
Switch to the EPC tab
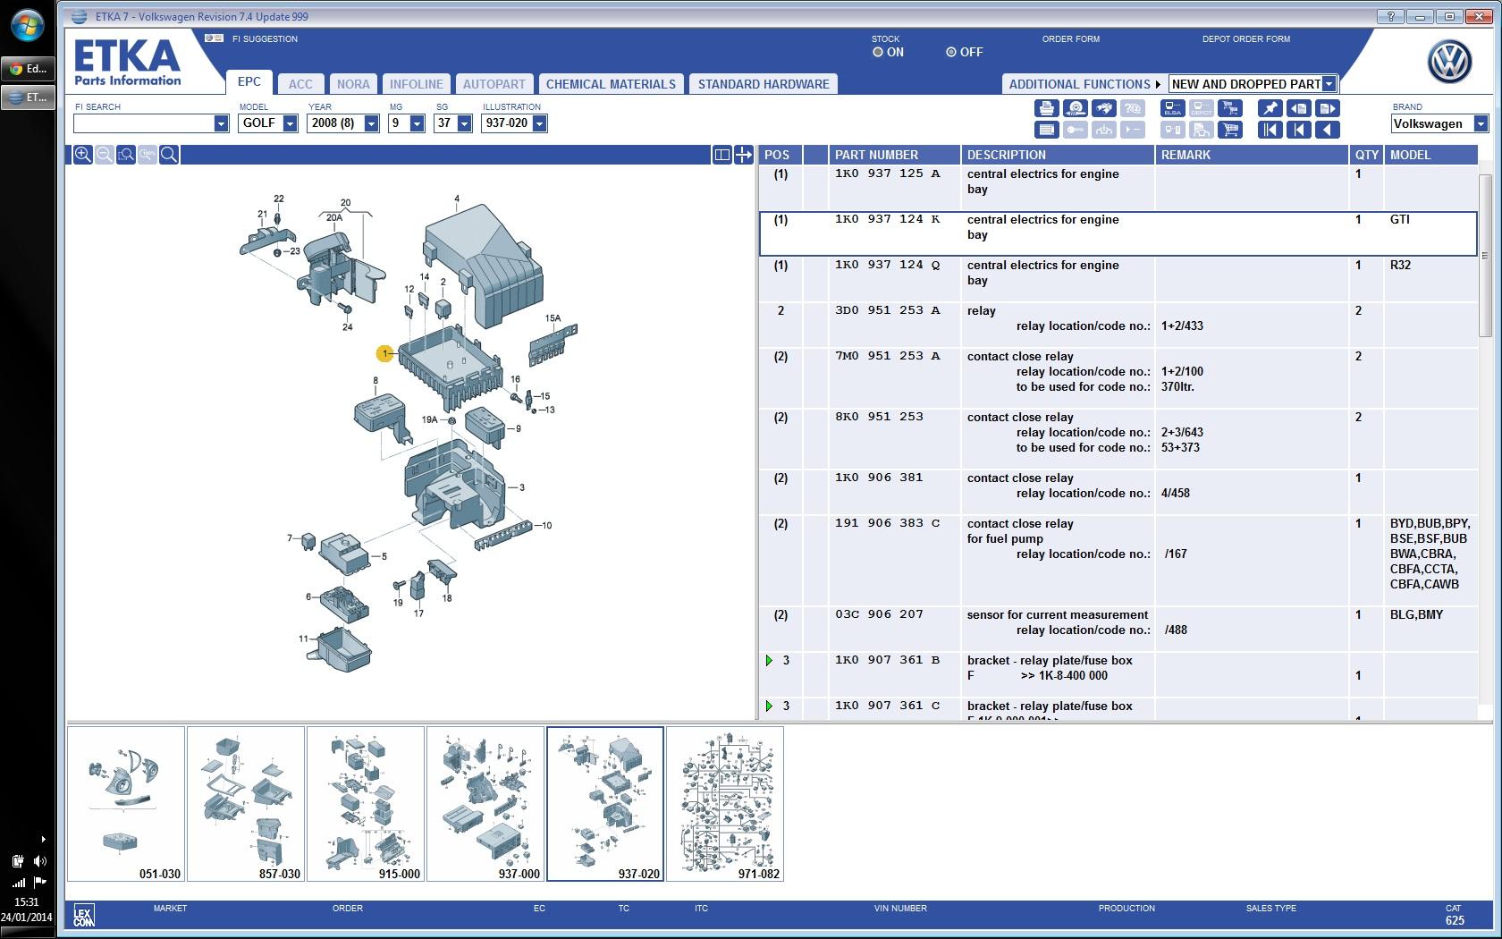click(x=249, y=81)
